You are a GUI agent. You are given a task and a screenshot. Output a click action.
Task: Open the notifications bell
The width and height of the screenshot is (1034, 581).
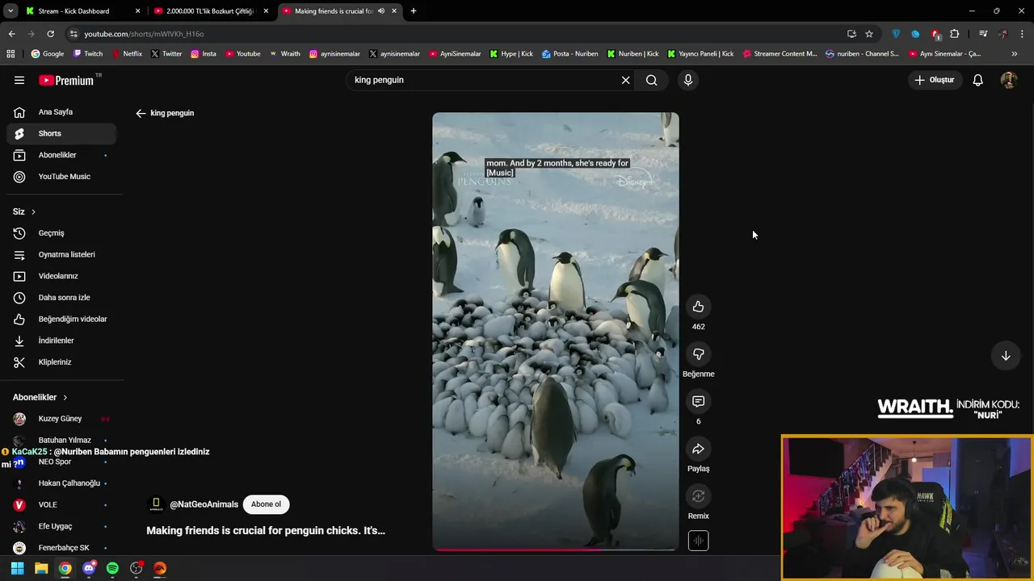pyautogui.click(x=977, y=80)
